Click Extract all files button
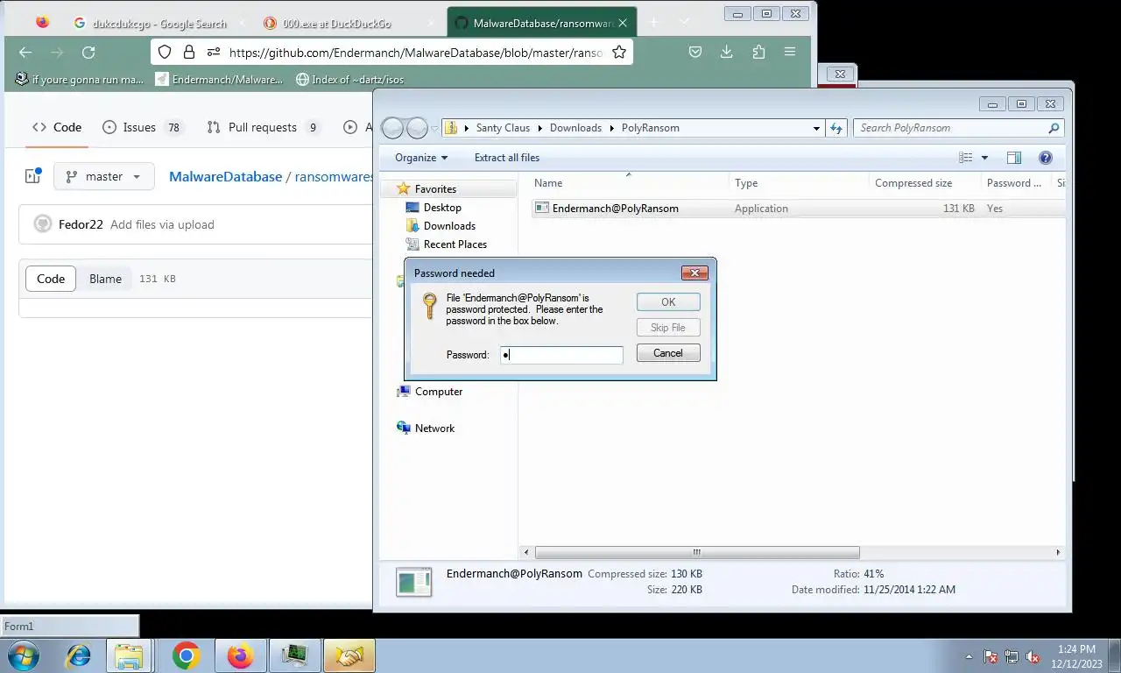This screenshot has height=673, width=1121. pyautogui.click(x=507, y=158)
